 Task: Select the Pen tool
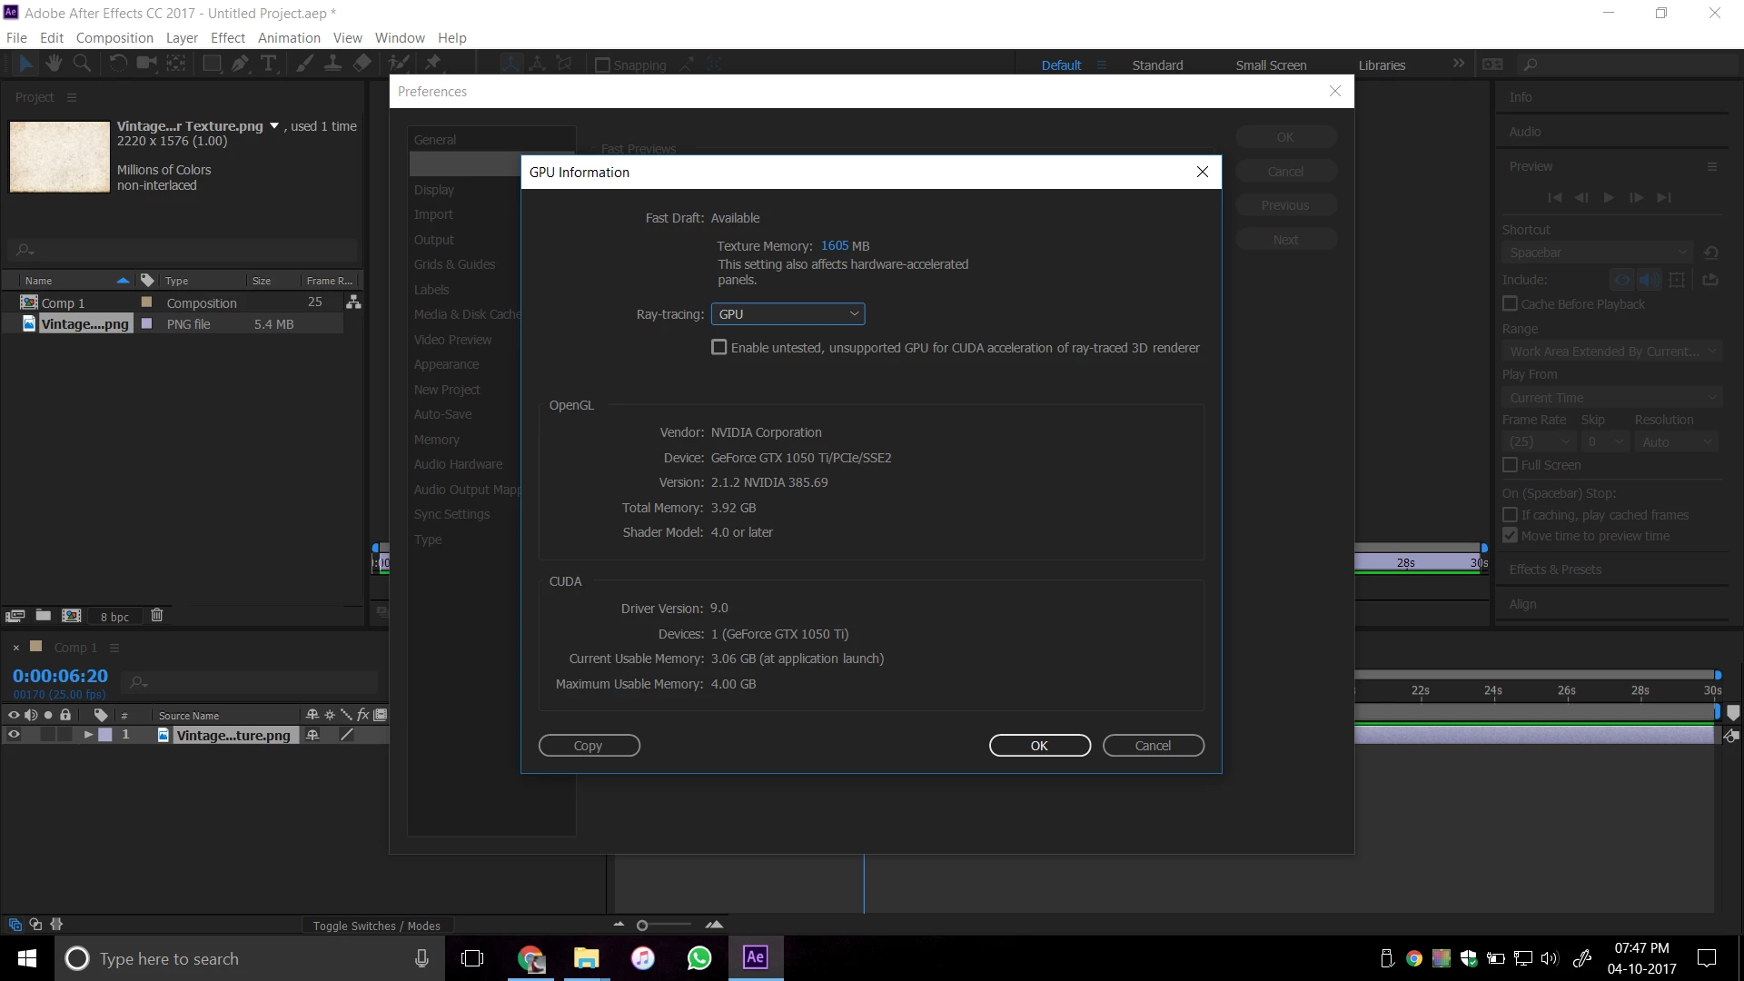[x=240, y=64]
